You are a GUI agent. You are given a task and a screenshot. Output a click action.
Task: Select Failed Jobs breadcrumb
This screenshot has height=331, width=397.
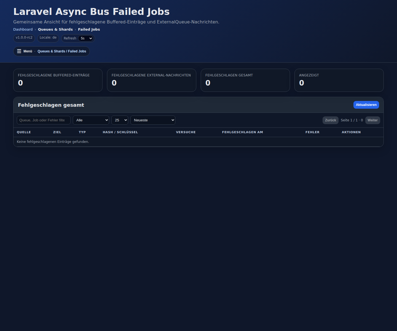point(89,30)
